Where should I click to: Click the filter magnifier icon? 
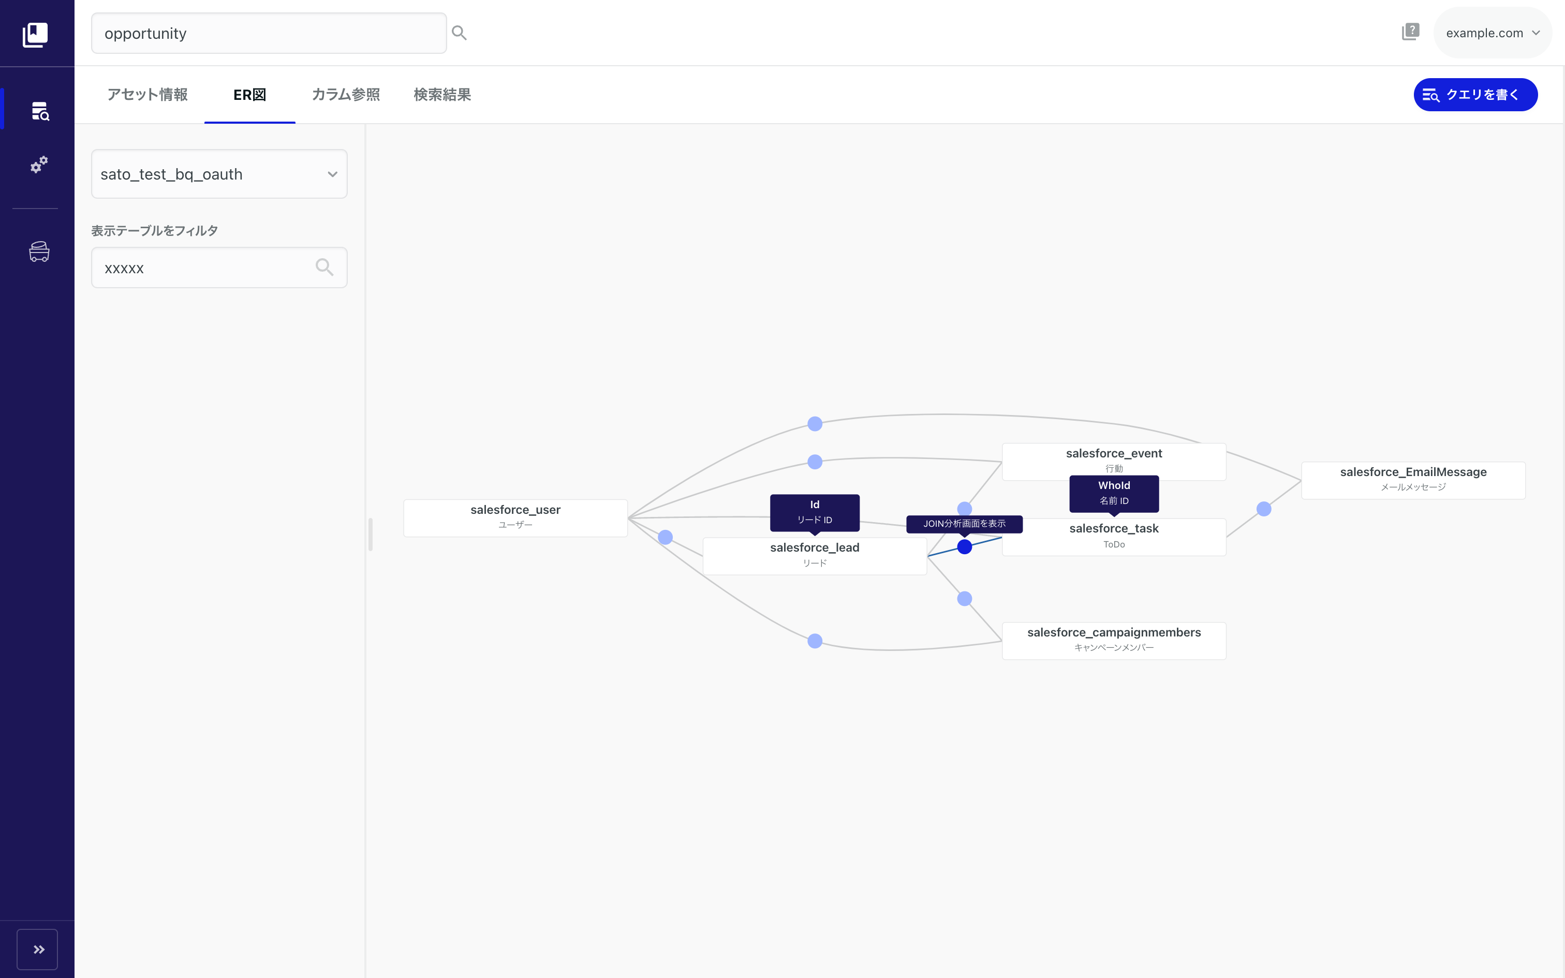click(324, 267)
